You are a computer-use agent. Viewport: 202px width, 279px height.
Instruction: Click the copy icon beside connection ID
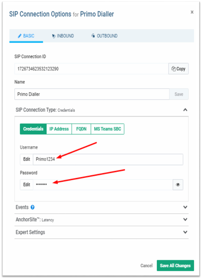(173, 69)
